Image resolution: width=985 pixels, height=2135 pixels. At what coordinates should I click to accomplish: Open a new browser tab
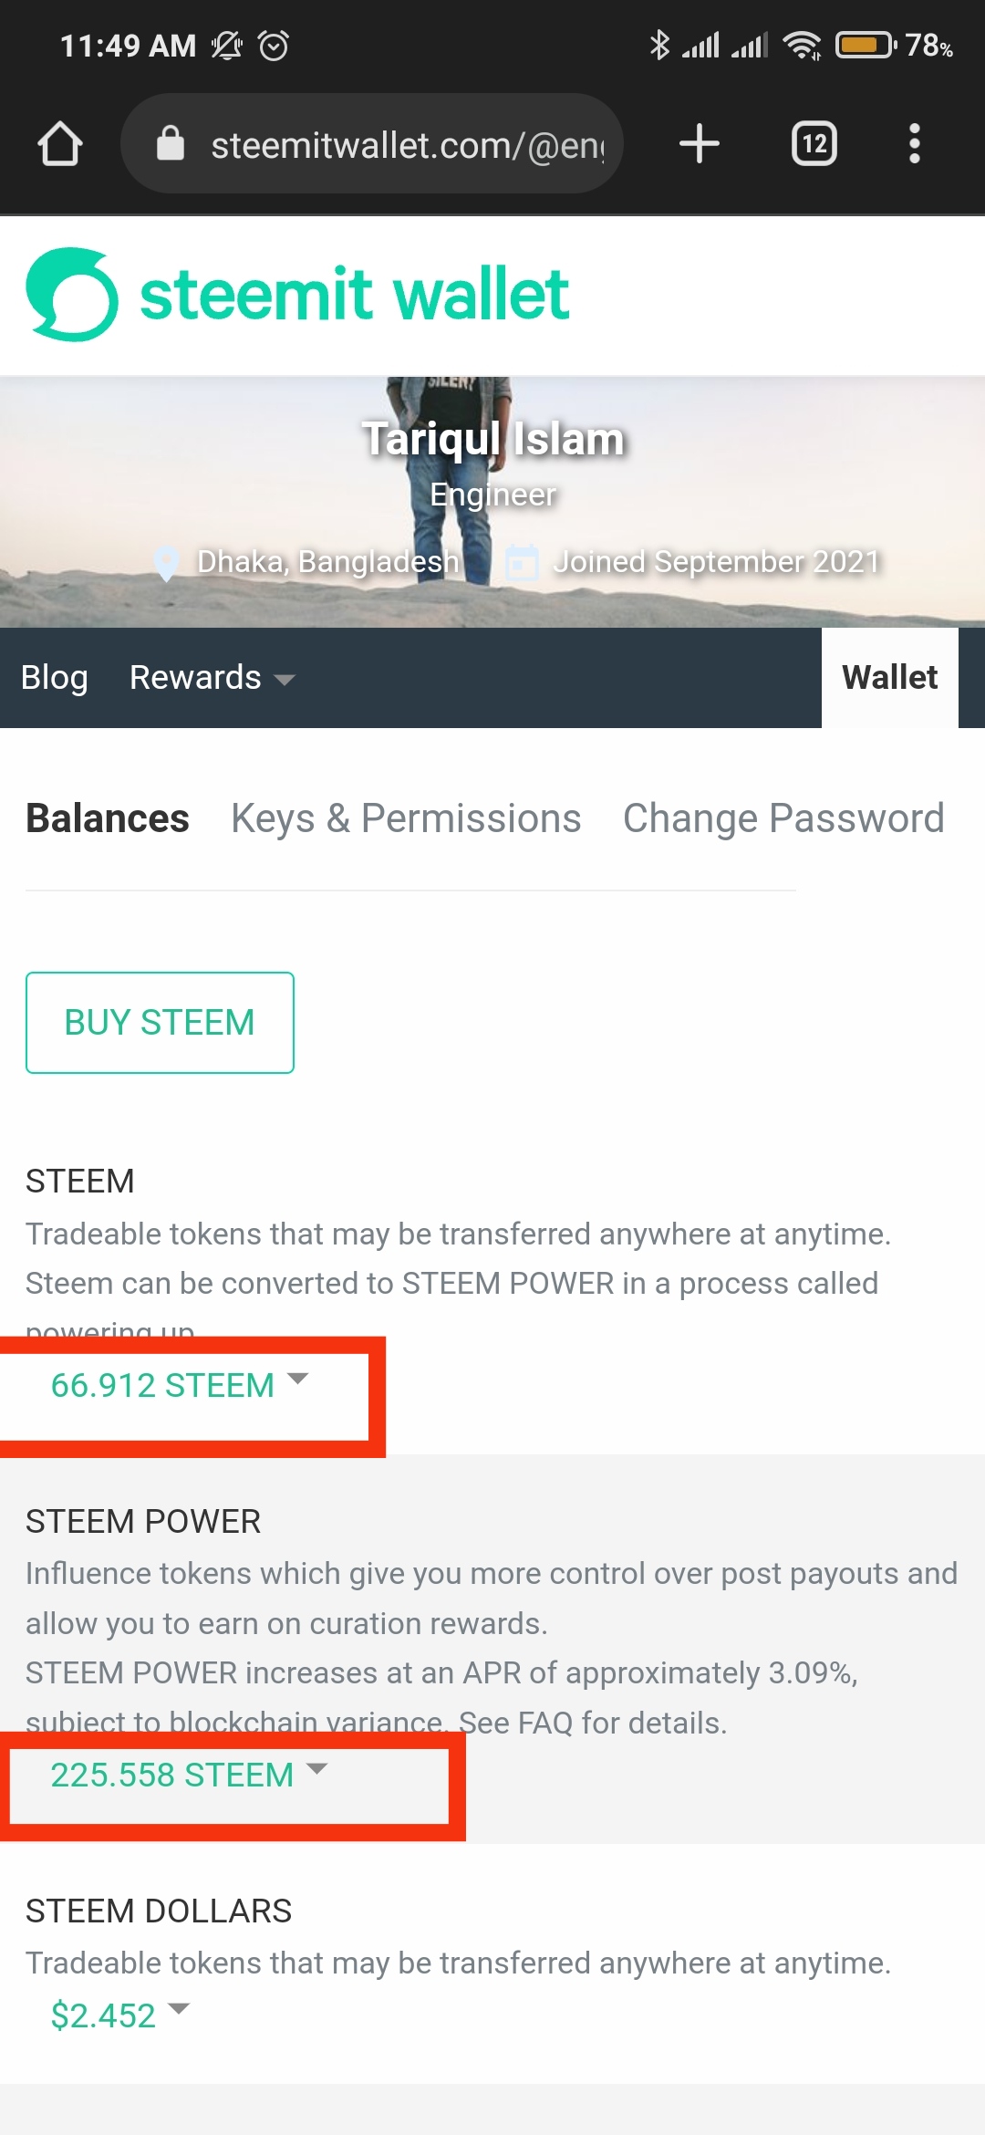coord(700,144)
